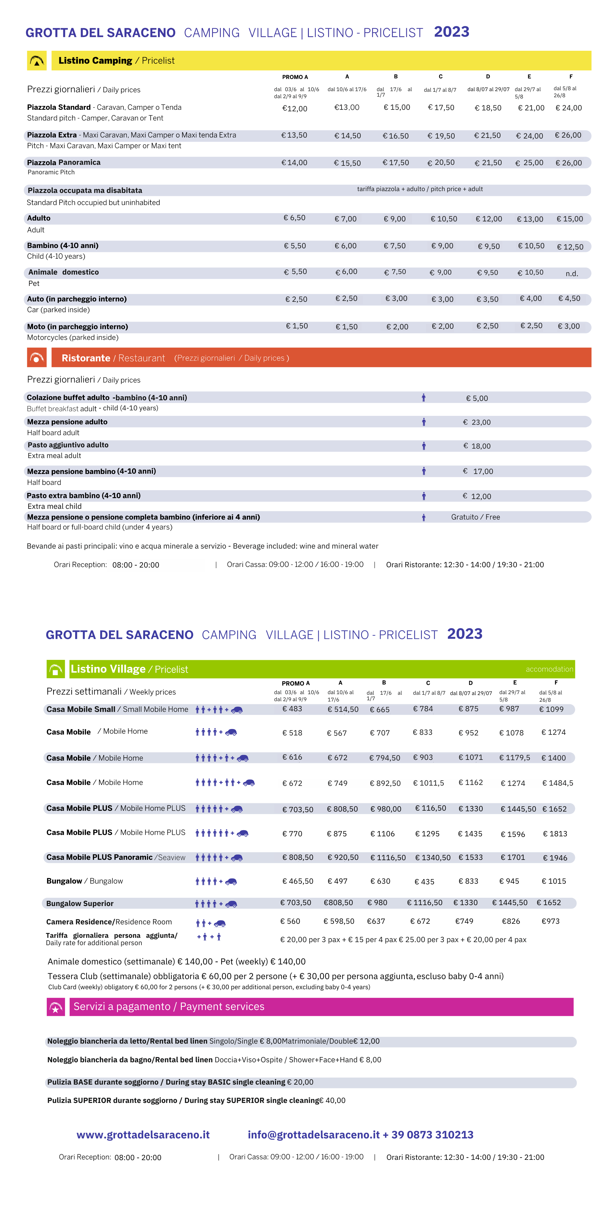Click the € 1484,5 mobile home price
Screen dimensions: 611x1206
[x=558, y=783]
